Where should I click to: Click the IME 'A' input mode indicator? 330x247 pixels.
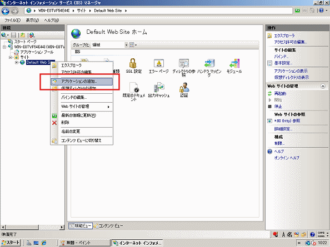(283, 234)
